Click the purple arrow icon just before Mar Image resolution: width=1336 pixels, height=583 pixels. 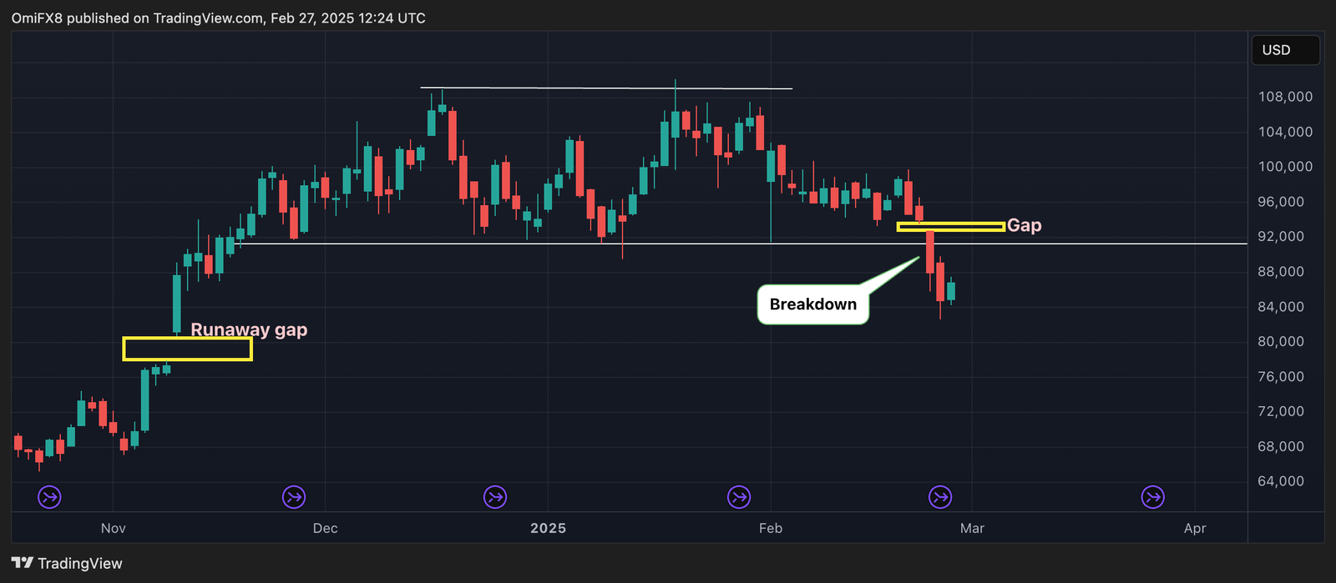(x=940, y=498)
